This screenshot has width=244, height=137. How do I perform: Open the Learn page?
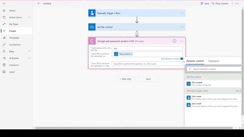pyautogui.click(x=12, y=72)
